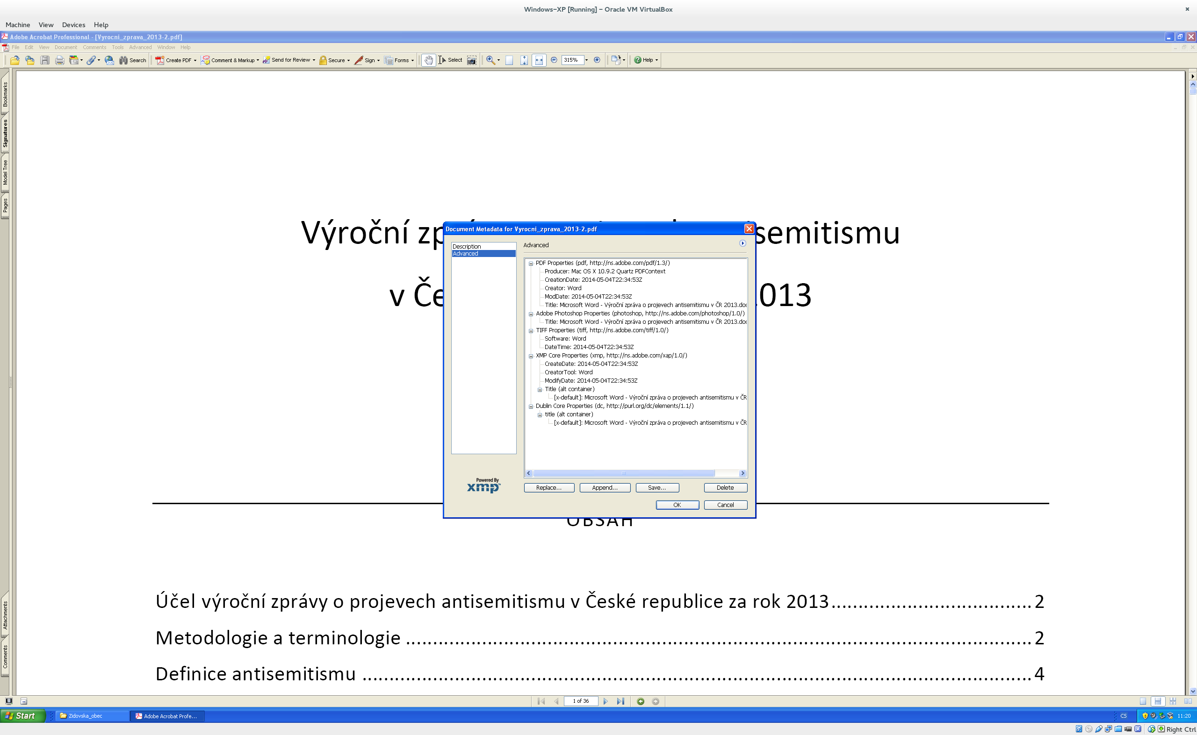Select Description in metadata list

(x=483, y=246)
